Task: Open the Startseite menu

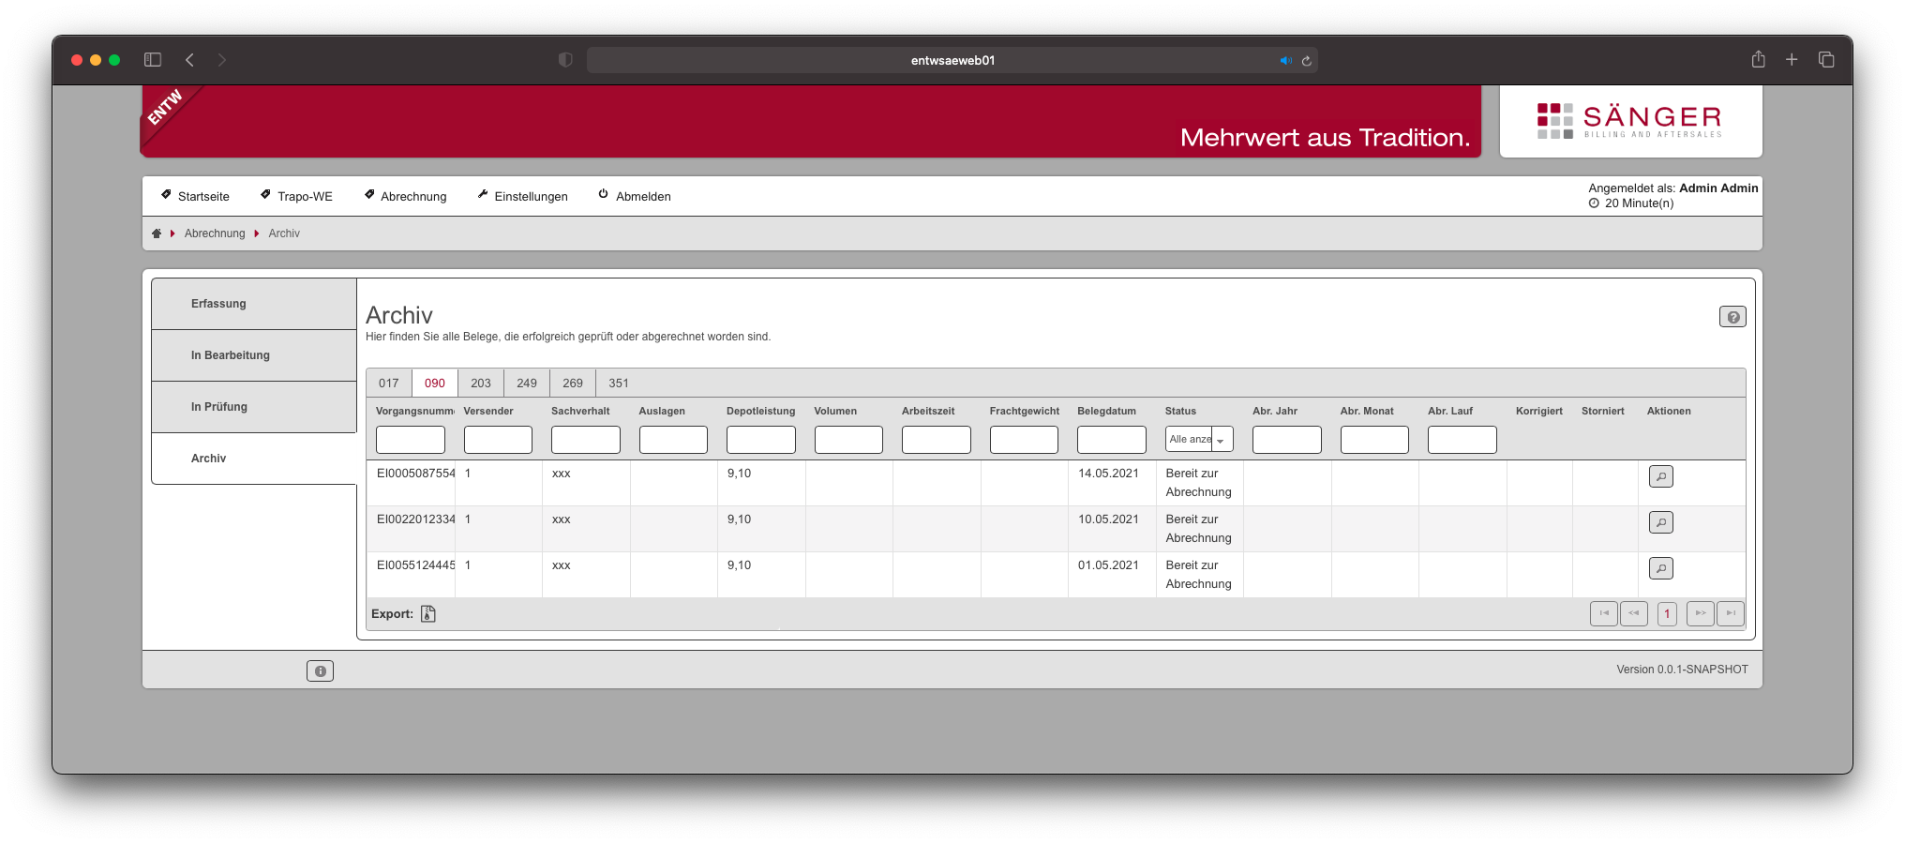Action: [195, 196]
